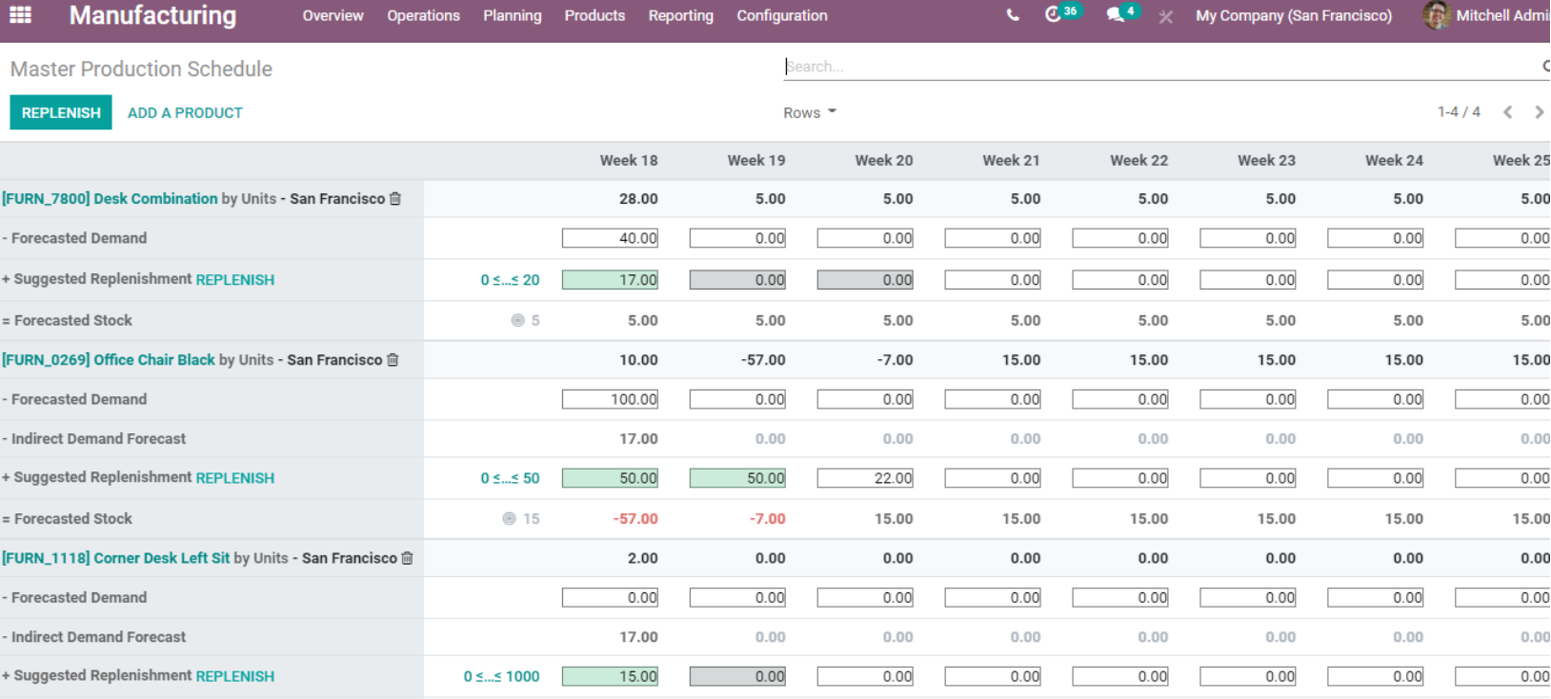Click Corner Desk Week 18 starting stock 2.00
The image size is (1551, 699).
[642, 557]
